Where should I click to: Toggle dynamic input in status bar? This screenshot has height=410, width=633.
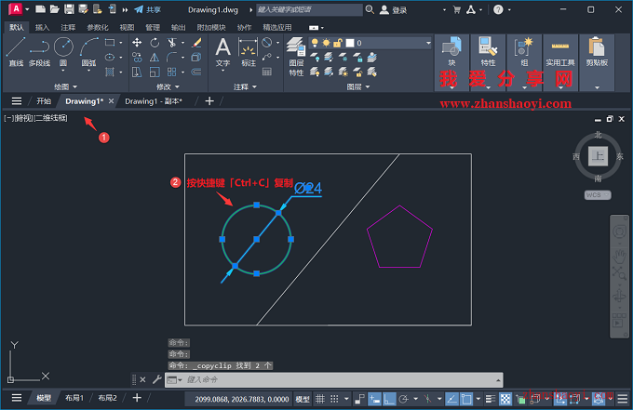point(374,399)
